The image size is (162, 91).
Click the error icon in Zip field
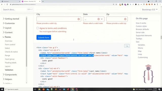click(125, 19)
